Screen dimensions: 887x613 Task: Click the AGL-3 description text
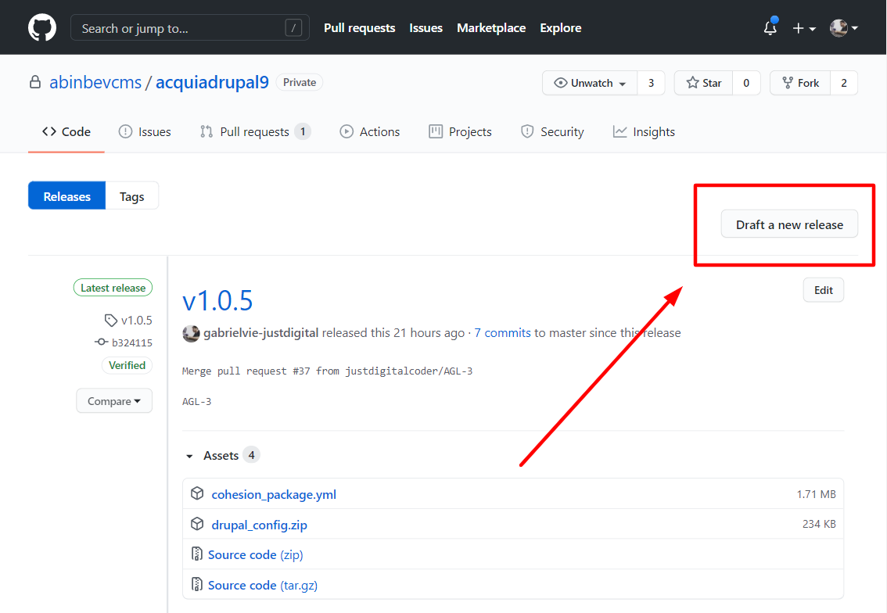click(x=197, y=402)
